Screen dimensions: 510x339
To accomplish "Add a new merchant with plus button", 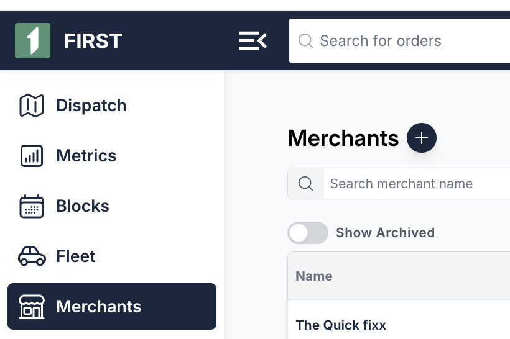I will (x=422, y=138).
